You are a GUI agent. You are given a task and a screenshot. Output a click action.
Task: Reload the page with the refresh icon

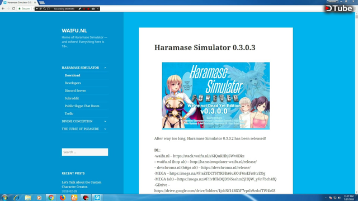13,9
